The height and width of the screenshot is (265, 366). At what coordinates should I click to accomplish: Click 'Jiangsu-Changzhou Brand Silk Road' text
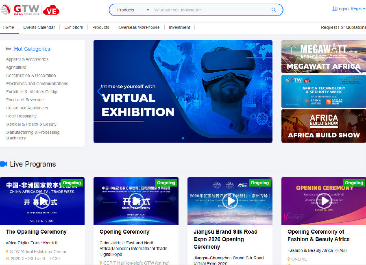(229, 258)
